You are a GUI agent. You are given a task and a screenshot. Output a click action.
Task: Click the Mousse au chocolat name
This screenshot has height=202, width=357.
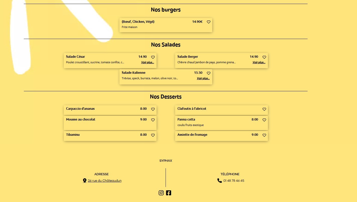[81, 119]
